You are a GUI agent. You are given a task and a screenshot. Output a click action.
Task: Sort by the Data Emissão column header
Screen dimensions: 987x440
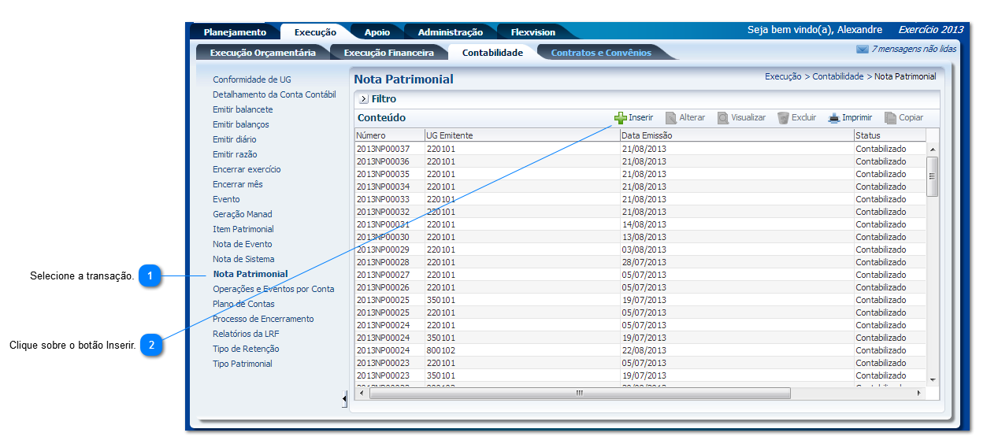(x=647, y=135)
